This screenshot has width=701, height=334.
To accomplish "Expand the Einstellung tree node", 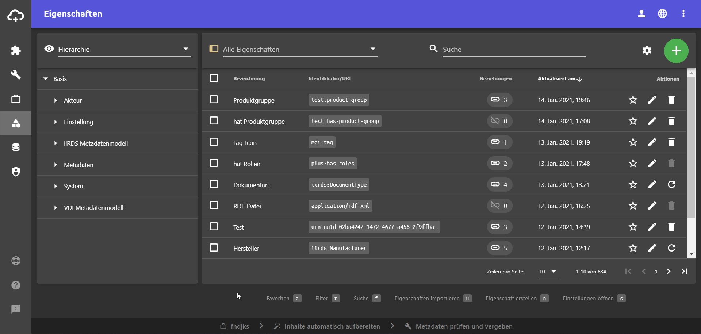I will click(x=55, y=122).
